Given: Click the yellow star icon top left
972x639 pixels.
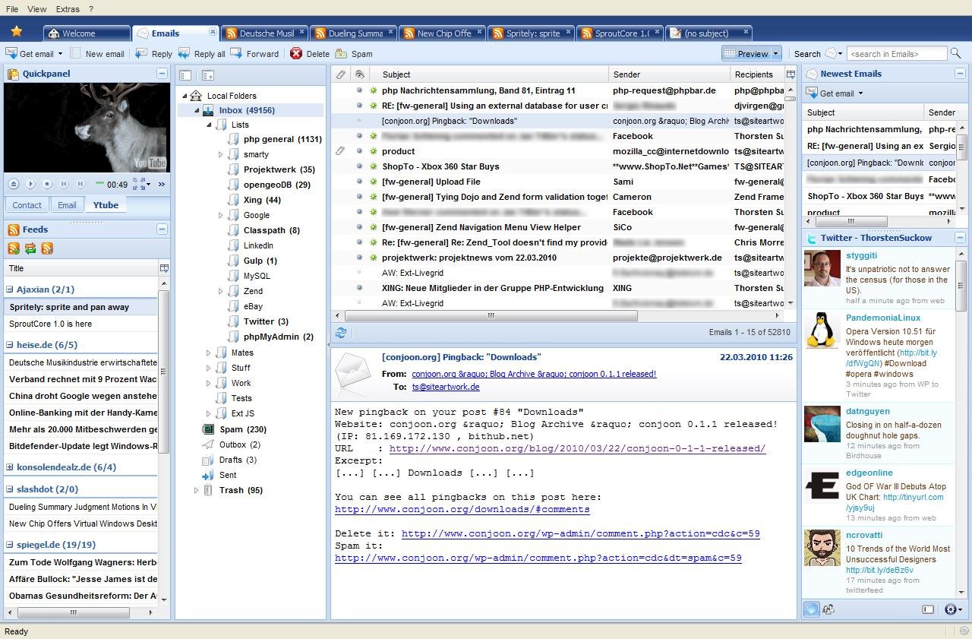Looking at the screenshot, I should coord(17,31).
